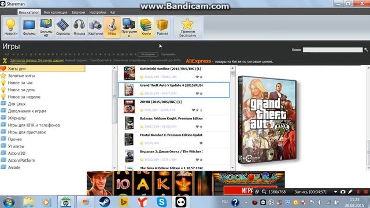370x208 pixels.
Task: Open the Фильмы category icon
Action: coord(29,27)
